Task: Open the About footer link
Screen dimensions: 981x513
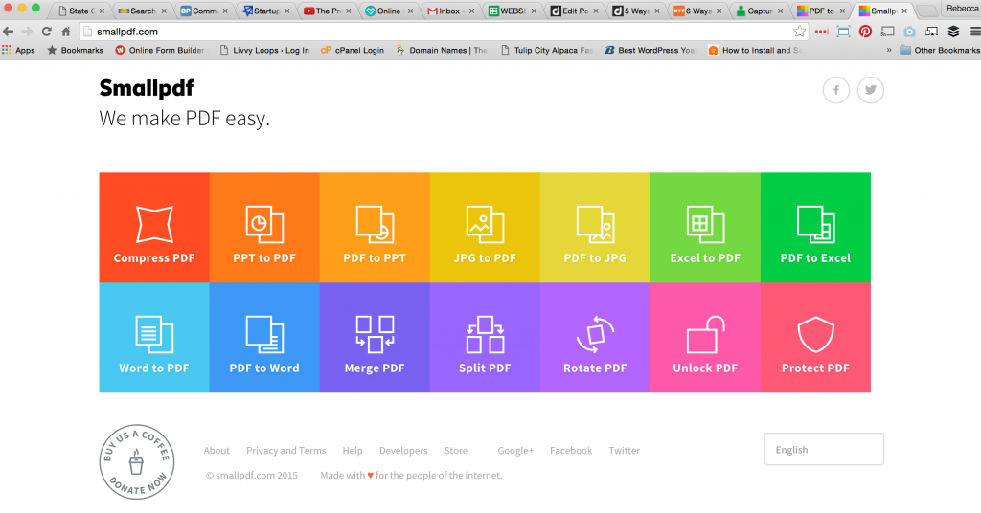Action: point(217,451)
